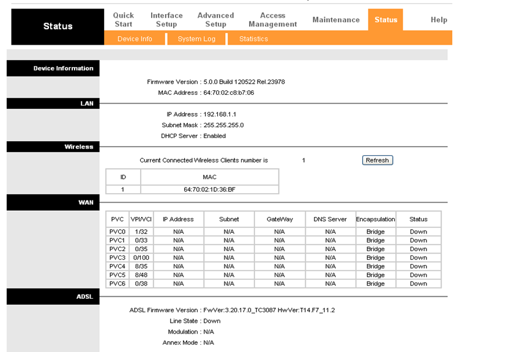Open the Quick Start tab
This screenshot has height=352, width=509.
[124, 20]
